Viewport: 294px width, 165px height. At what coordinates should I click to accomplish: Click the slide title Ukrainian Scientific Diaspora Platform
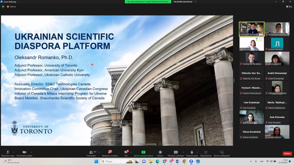(x=64, y=41)
